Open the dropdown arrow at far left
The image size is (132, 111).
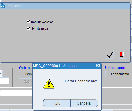pyautogui.click(x=1, y=73)
